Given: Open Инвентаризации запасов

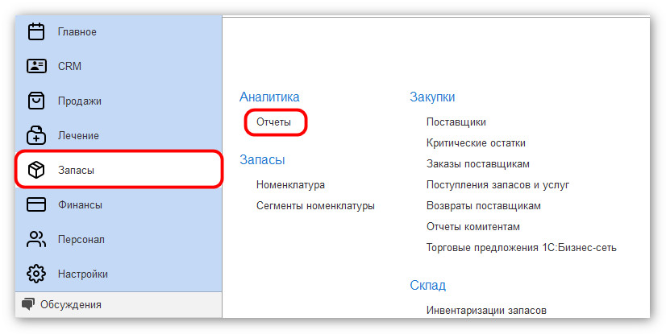Looking at the screenshot, I should pos(486,311).
